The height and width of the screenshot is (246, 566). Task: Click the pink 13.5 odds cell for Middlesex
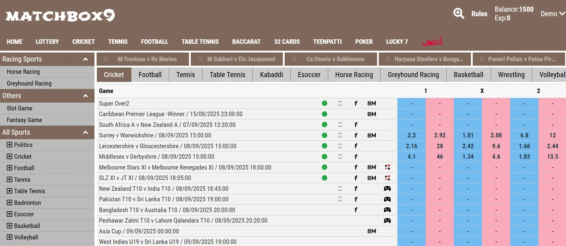pyautogui.click(x=552, y=157)
